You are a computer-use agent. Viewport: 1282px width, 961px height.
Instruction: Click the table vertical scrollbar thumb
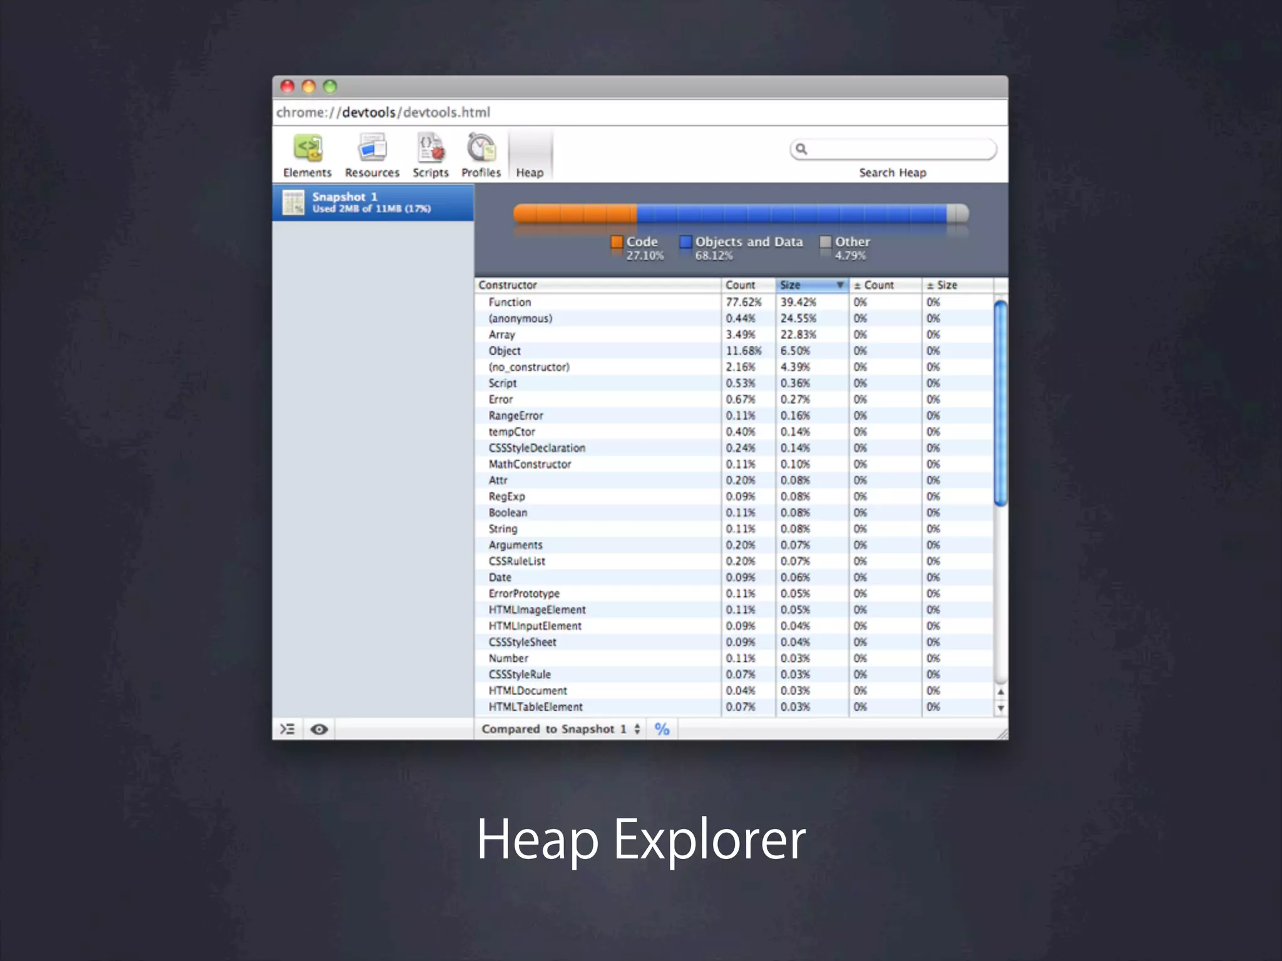click(x=1000, y=403)
